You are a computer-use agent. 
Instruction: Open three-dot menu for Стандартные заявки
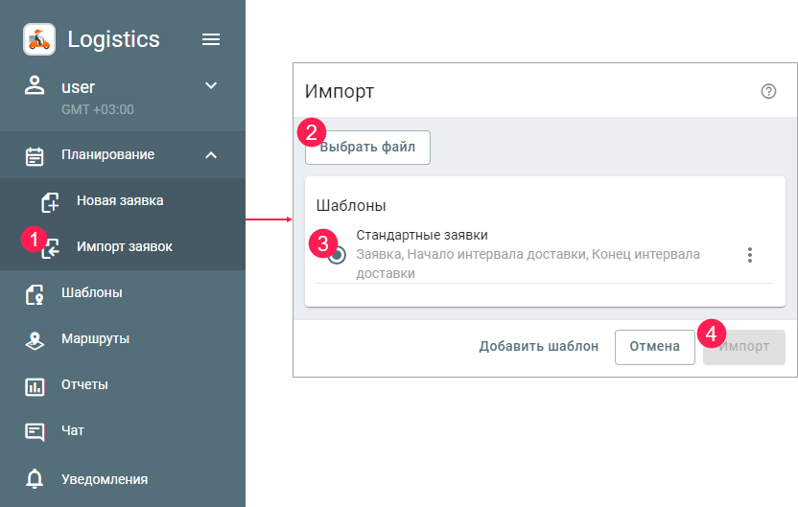pyautogui.click(x=750, y=255)
